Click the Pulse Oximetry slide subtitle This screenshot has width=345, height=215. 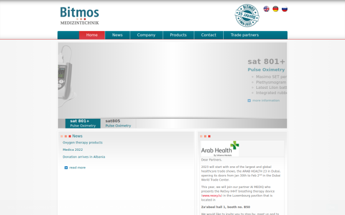[266, 70]
